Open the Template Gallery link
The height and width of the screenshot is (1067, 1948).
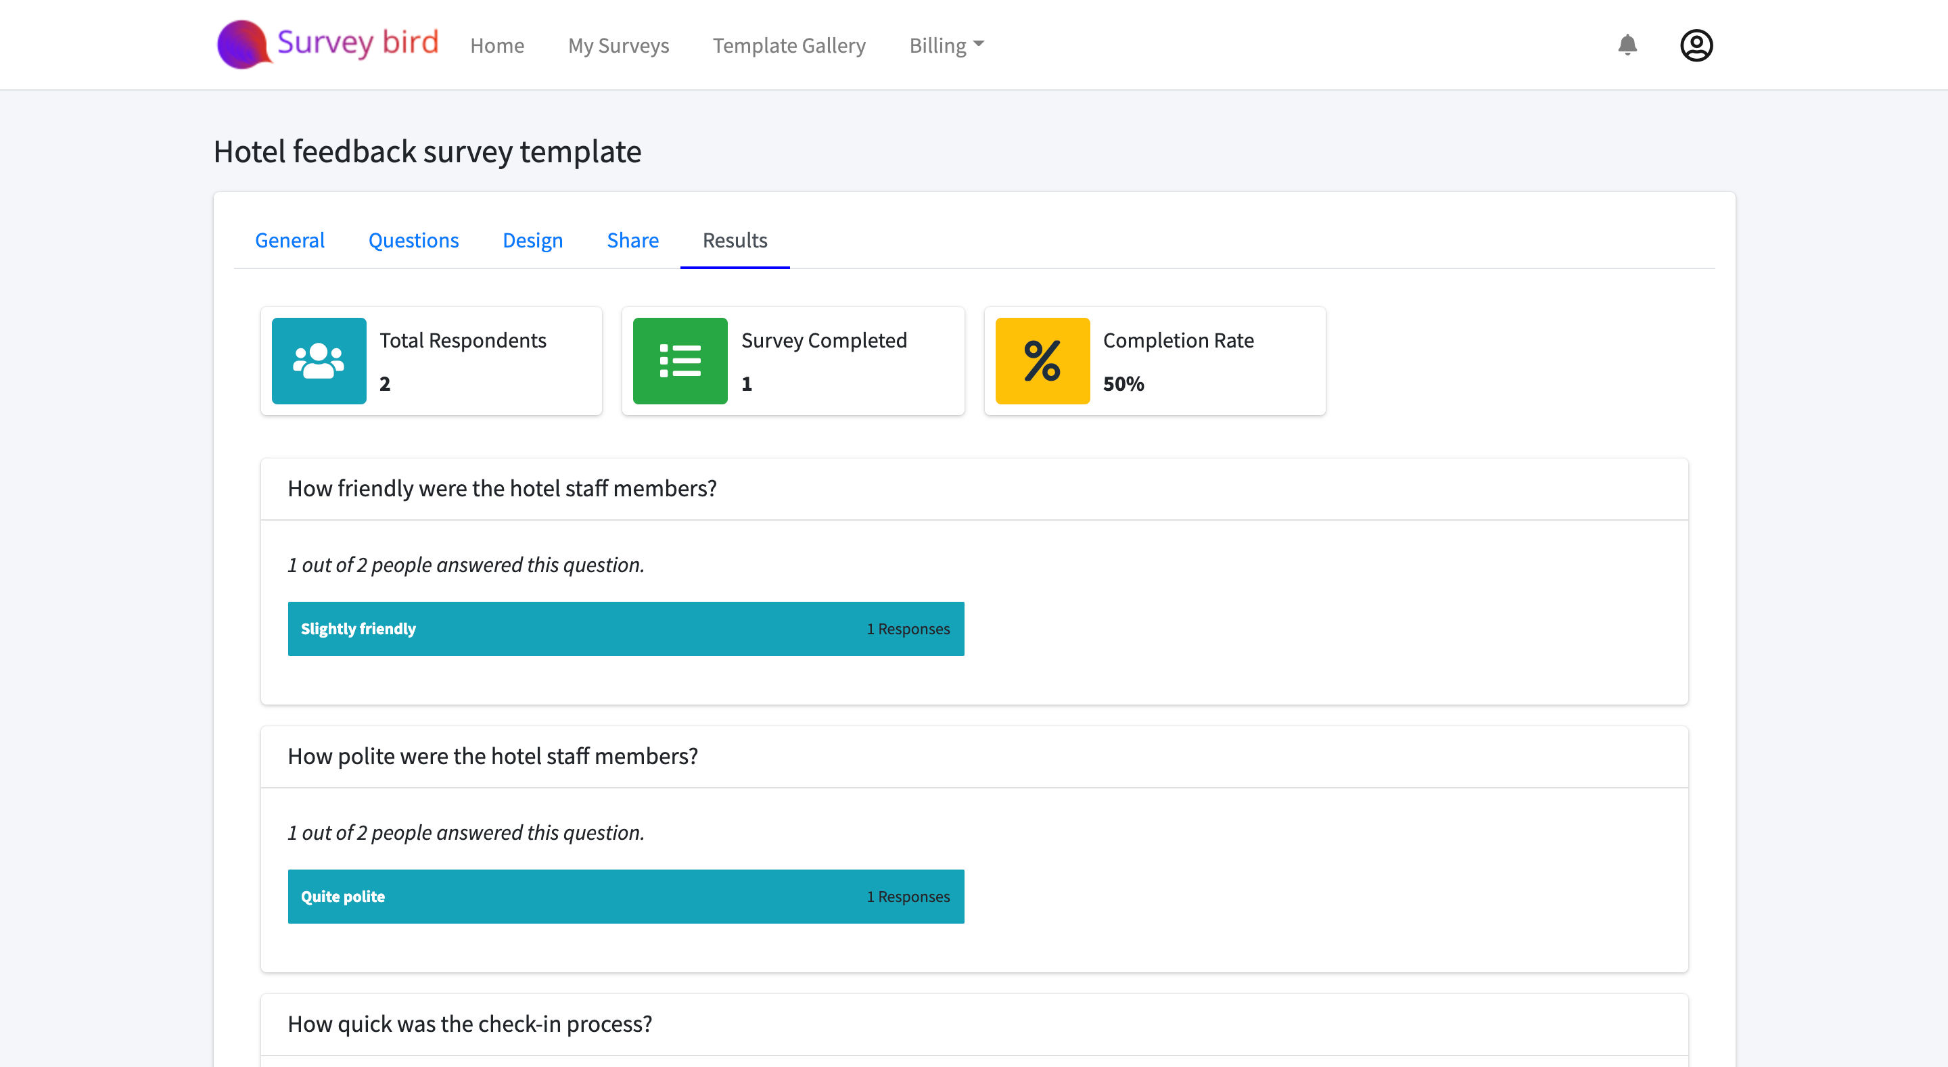(x=789, y=45)
